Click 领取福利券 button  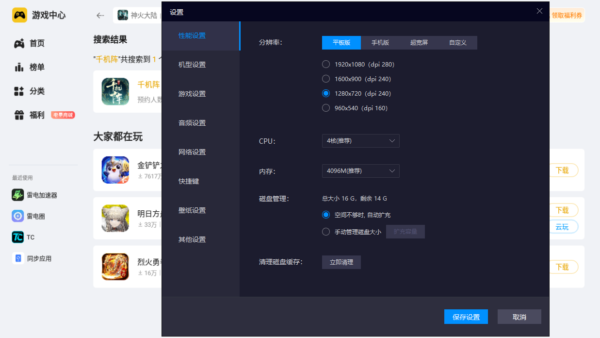568,15
